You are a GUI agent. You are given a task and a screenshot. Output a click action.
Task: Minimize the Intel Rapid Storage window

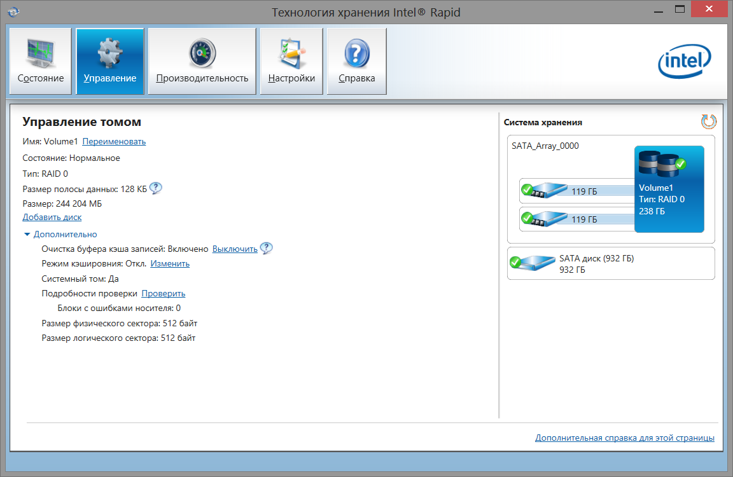(658, 10)
